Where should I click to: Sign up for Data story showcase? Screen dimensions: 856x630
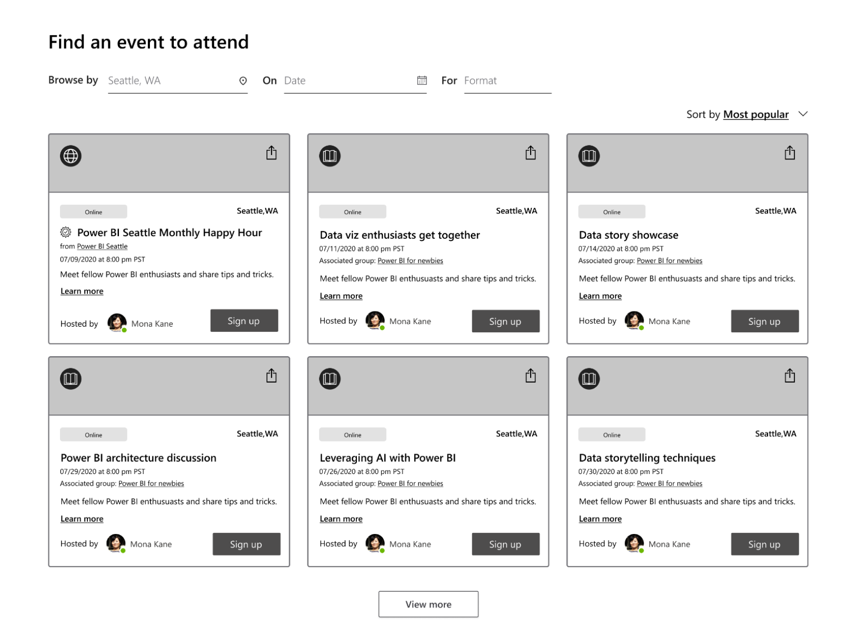coord(765,321)
